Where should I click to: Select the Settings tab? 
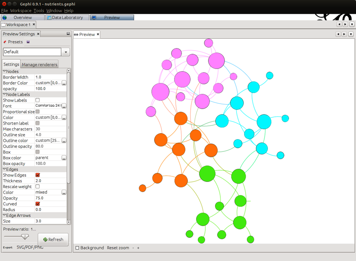[11, 64]
